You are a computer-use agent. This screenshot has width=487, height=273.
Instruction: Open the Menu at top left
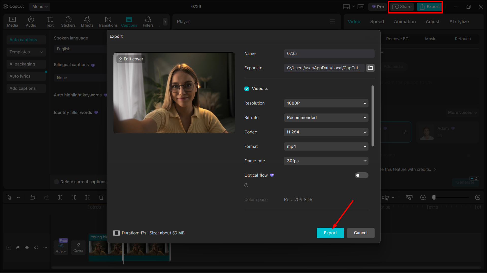[40, 7]
